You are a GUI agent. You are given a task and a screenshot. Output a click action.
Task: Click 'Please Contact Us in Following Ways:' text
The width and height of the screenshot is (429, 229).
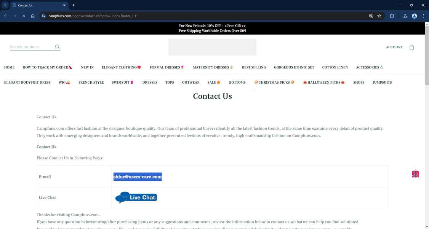point(70,158)
